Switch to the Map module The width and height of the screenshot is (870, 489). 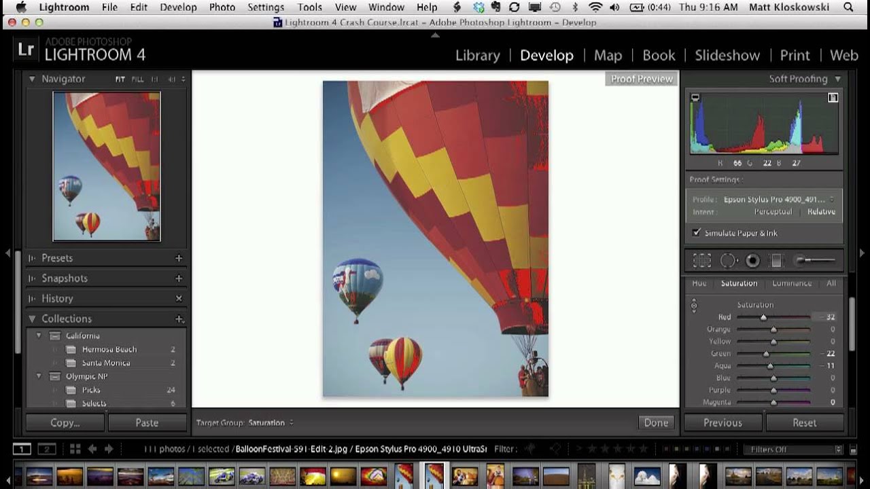[608, 56]
